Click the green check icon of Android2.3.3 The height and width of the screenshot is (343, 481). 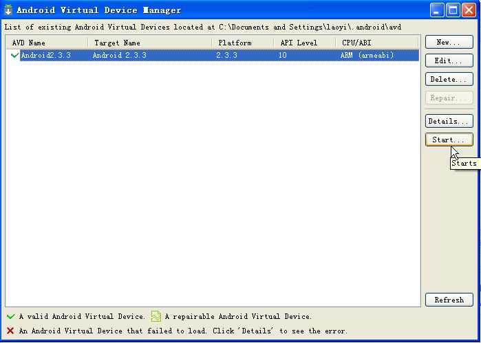coord(14,55)
